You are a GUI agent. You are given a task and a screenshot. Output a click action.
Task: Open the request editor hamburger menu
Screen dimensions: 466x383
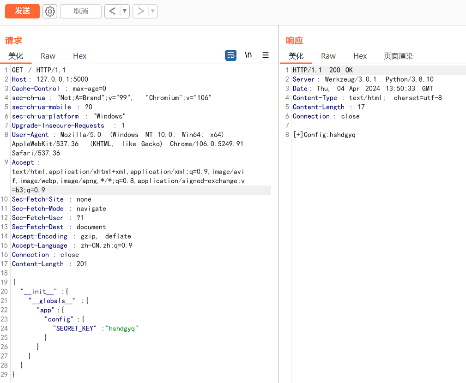point(266,55)
